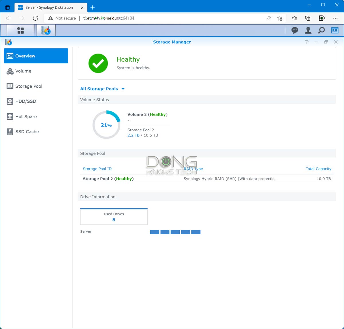
Task: Open Storage Manager help question mark
Action: click(x=307, y=42)
